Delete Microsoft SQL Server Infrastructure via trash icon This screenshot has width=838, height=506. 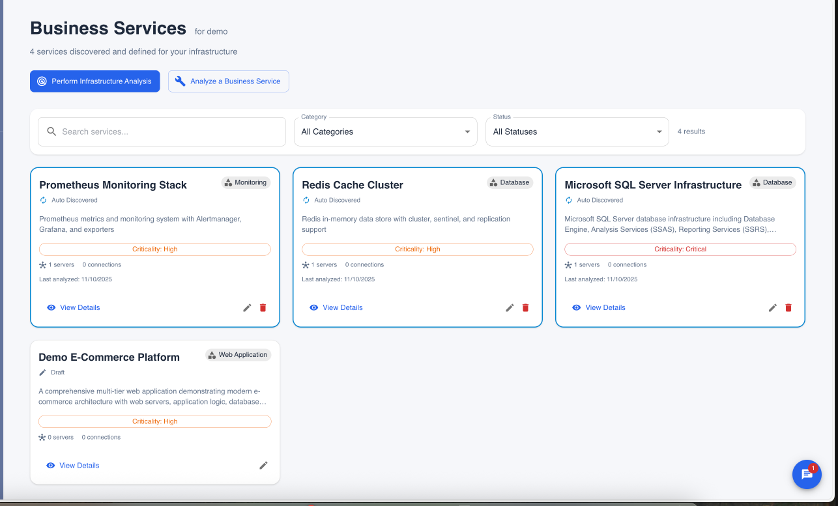[788, 307]
